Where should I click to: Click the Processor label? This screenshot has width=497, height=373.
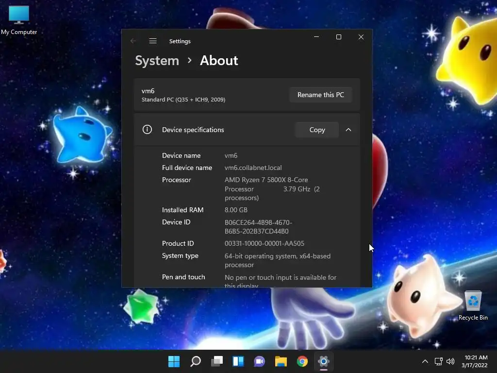176,180
